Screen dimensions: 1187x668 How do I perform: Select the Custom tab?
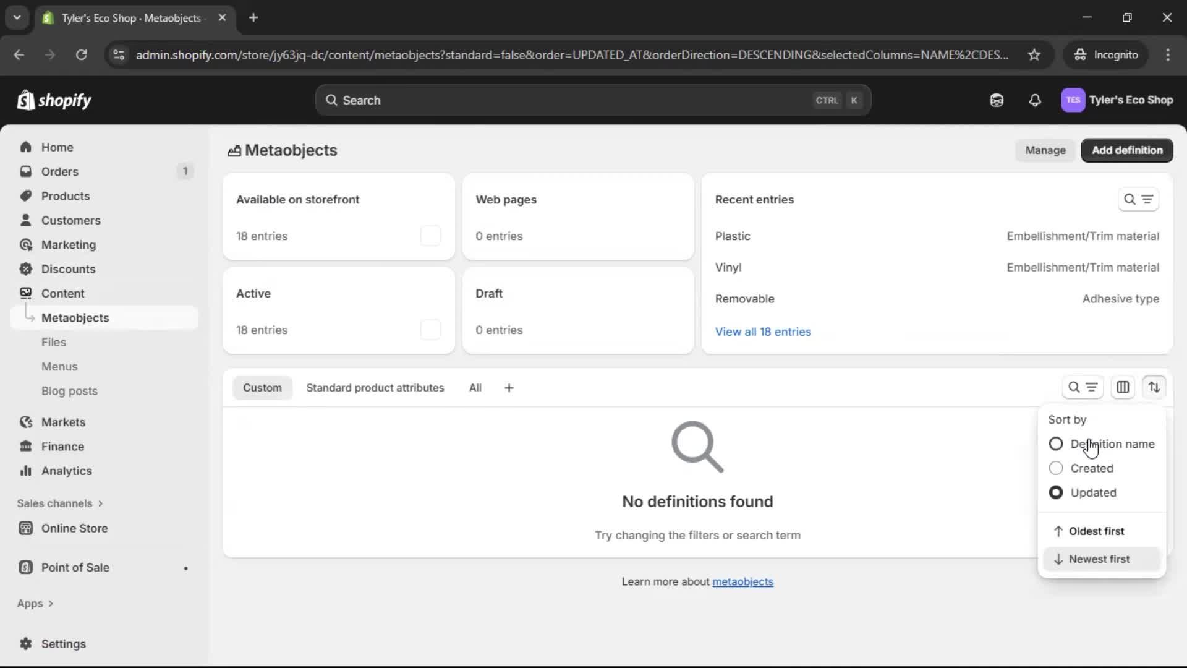point(263,387)
